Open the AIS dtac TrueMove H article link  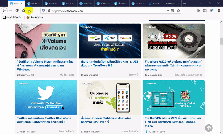[110, 64]
